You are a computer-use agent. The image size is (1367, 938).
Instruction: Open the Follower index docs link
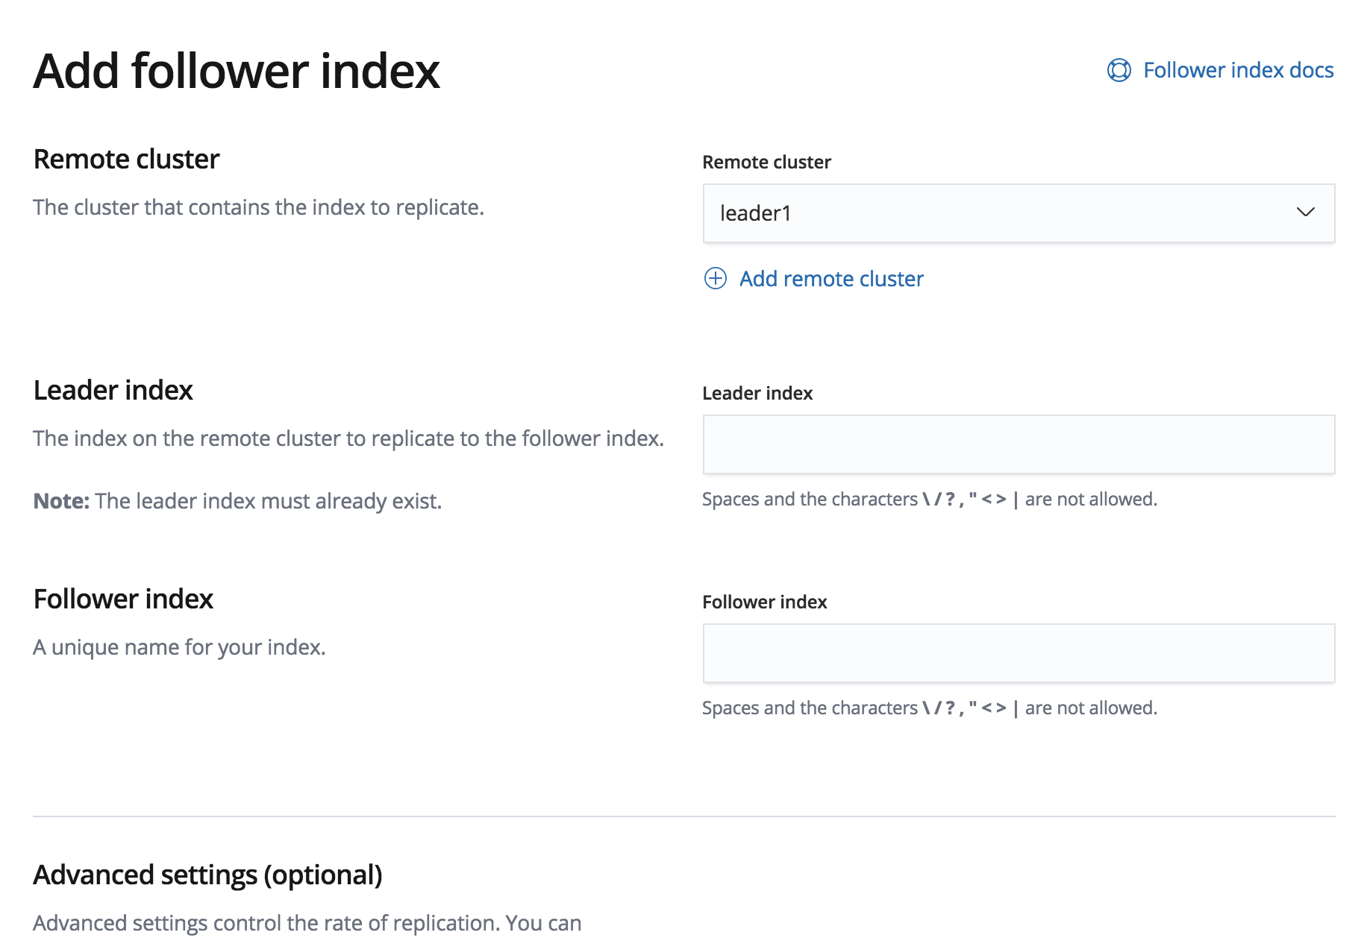pos(1239,69)
